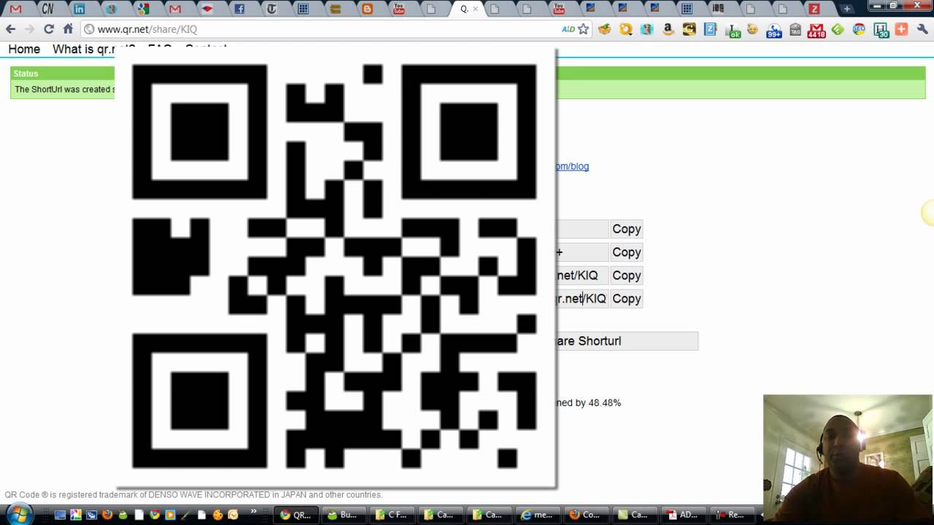Switch to the Google+ colorful g tab
The image size is (934, 525).
tap(143, 9)
